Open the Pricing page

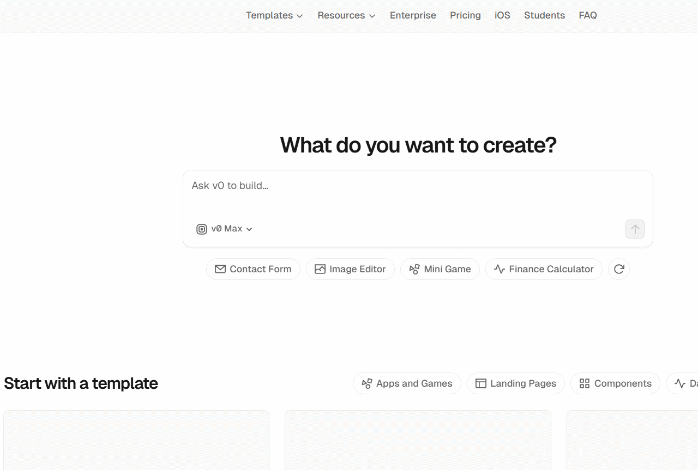point(465,15)
